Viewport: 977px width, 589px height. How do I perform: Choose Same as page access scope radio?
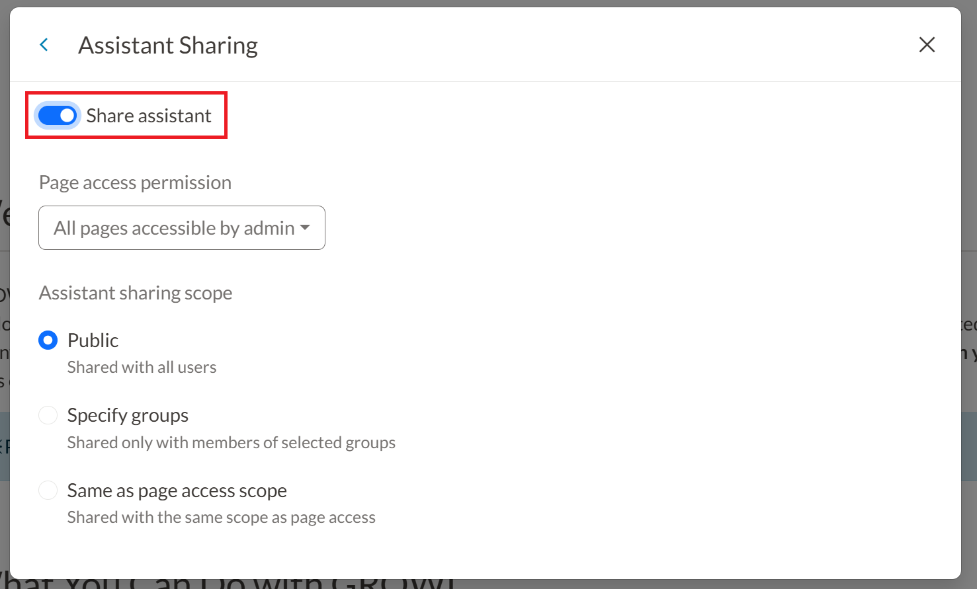tap(48, 491)
